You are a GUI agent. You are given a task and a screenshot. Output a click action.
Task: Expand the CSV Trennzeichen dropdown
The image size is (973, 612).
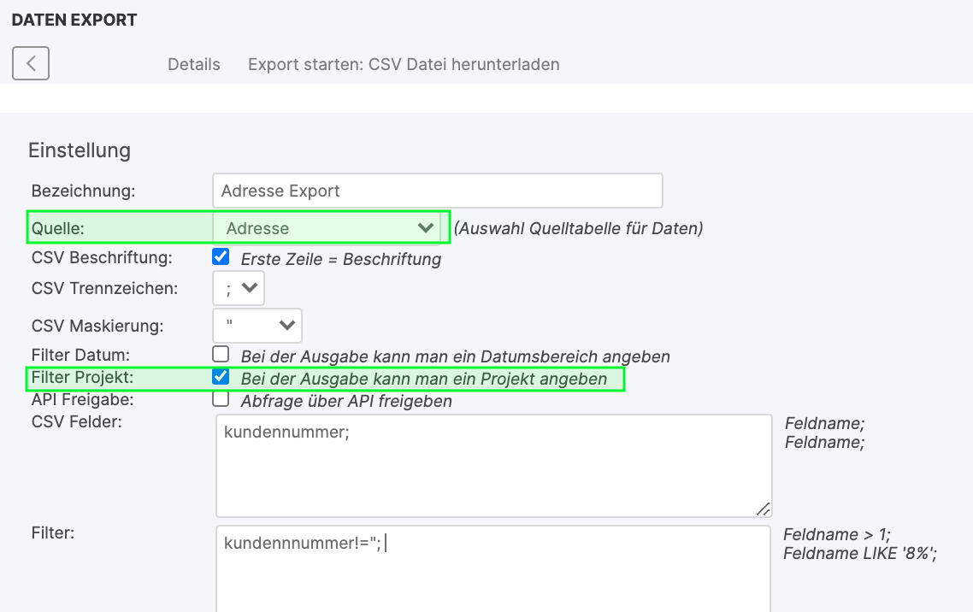(239, 288)
